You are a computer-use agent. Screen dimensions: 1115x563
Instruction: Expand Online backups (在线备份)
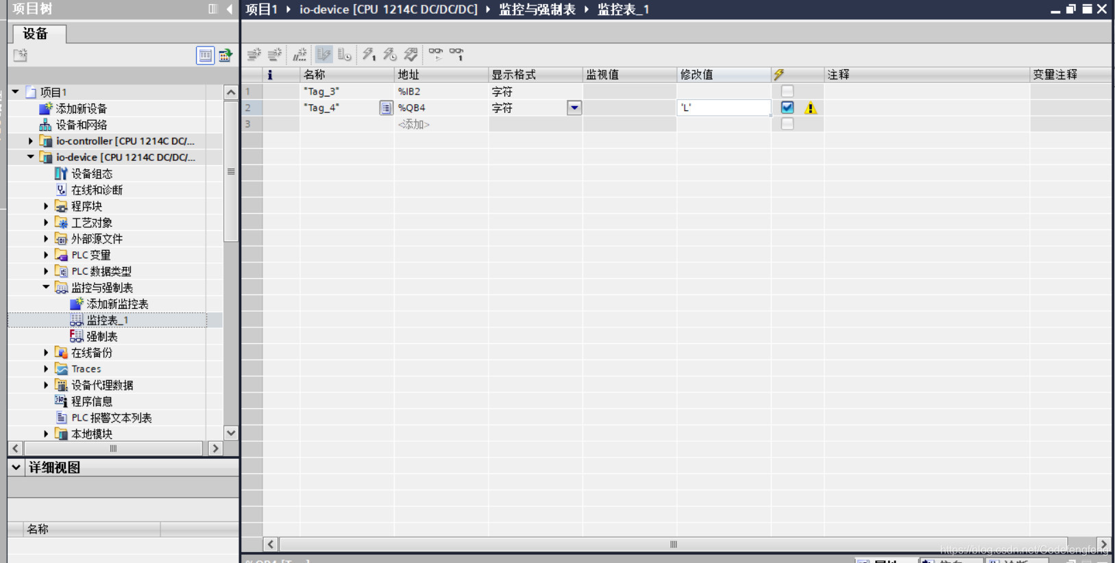click(46, 353)
